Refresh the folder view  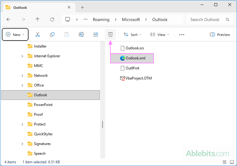(x=52, y=19)
